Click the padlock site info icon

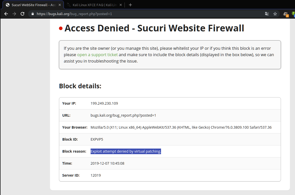32,14
